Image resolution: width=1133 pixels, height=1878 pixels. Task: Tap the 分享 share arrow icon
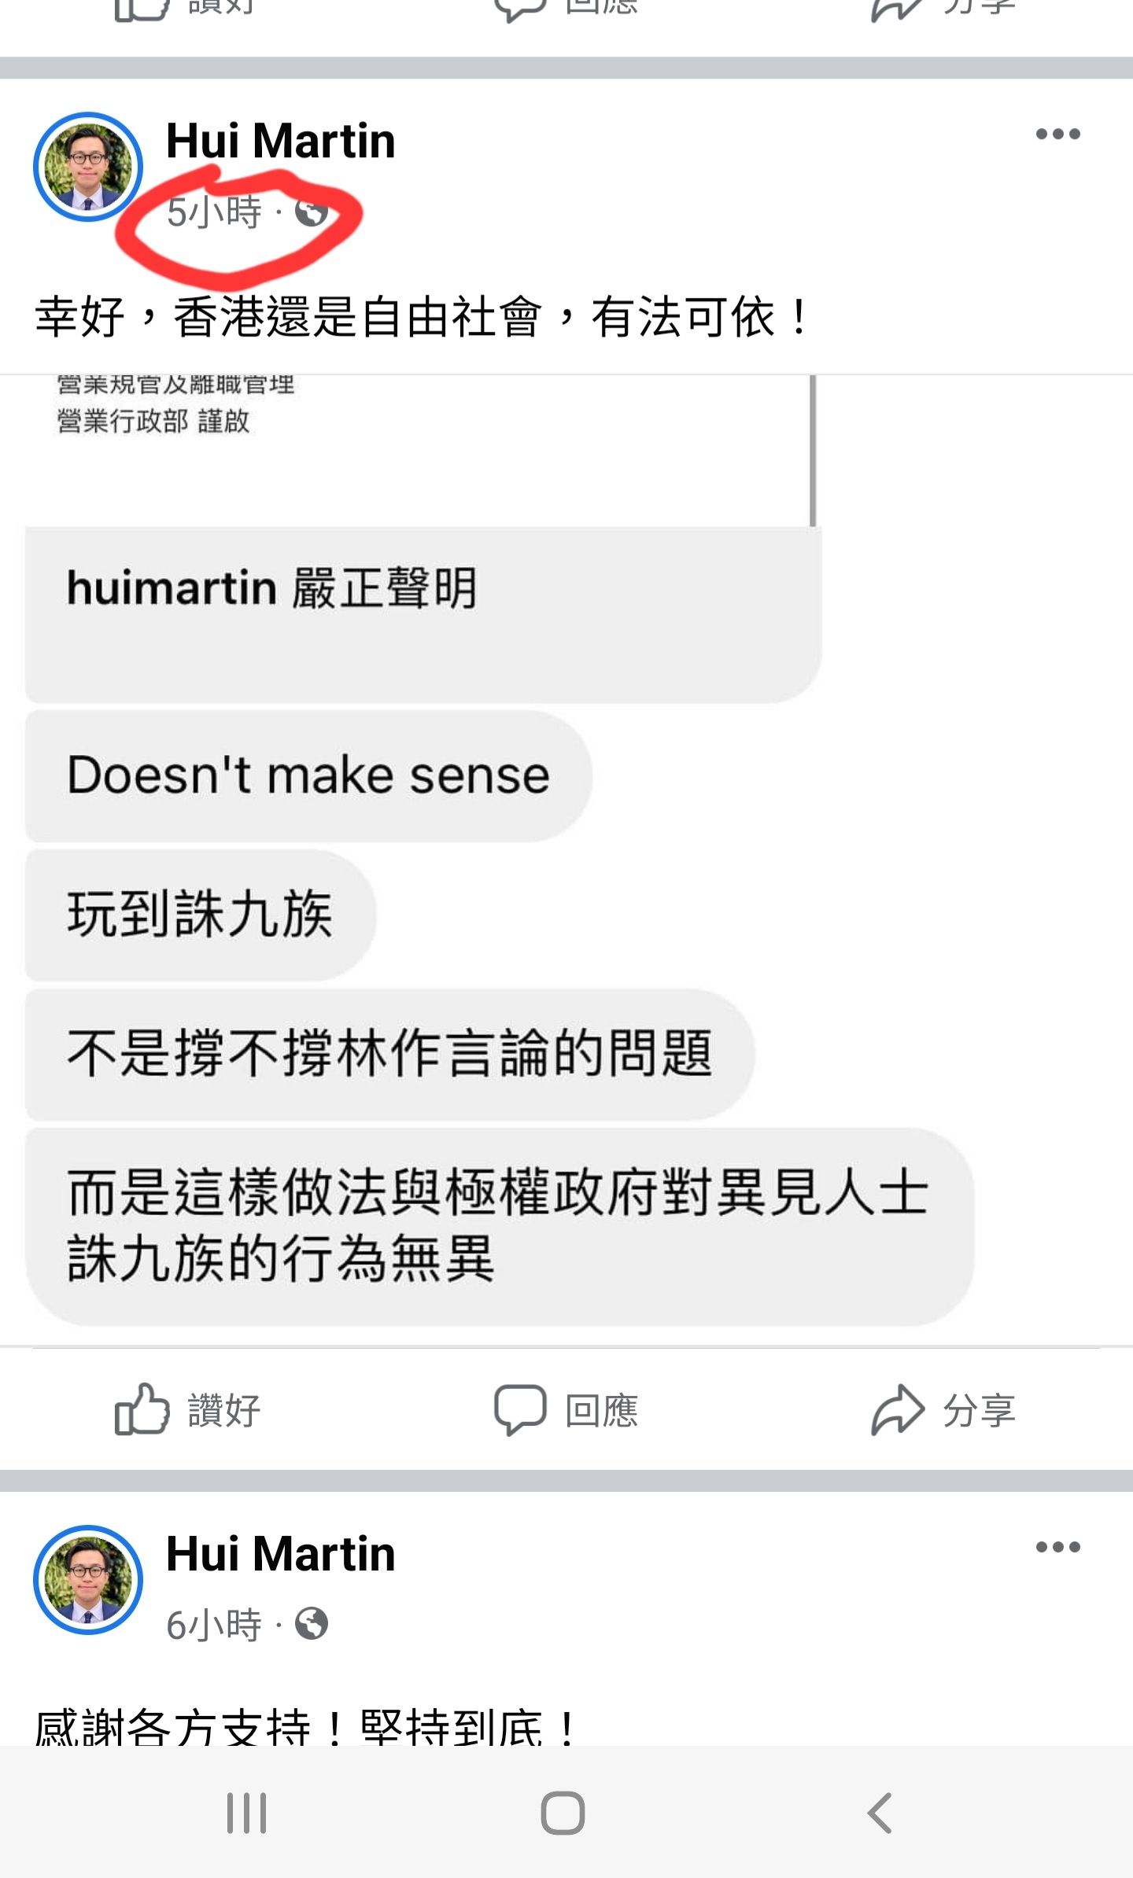[x=897, y=1409]
